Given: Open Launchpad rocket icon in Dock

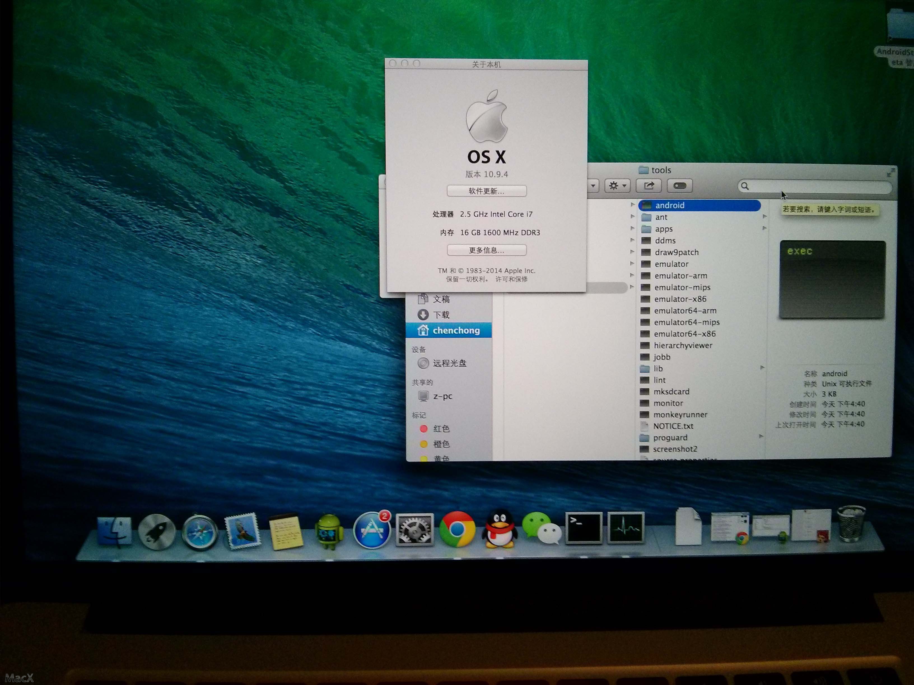Looking at the screenshot, I should tap(157, 532).
